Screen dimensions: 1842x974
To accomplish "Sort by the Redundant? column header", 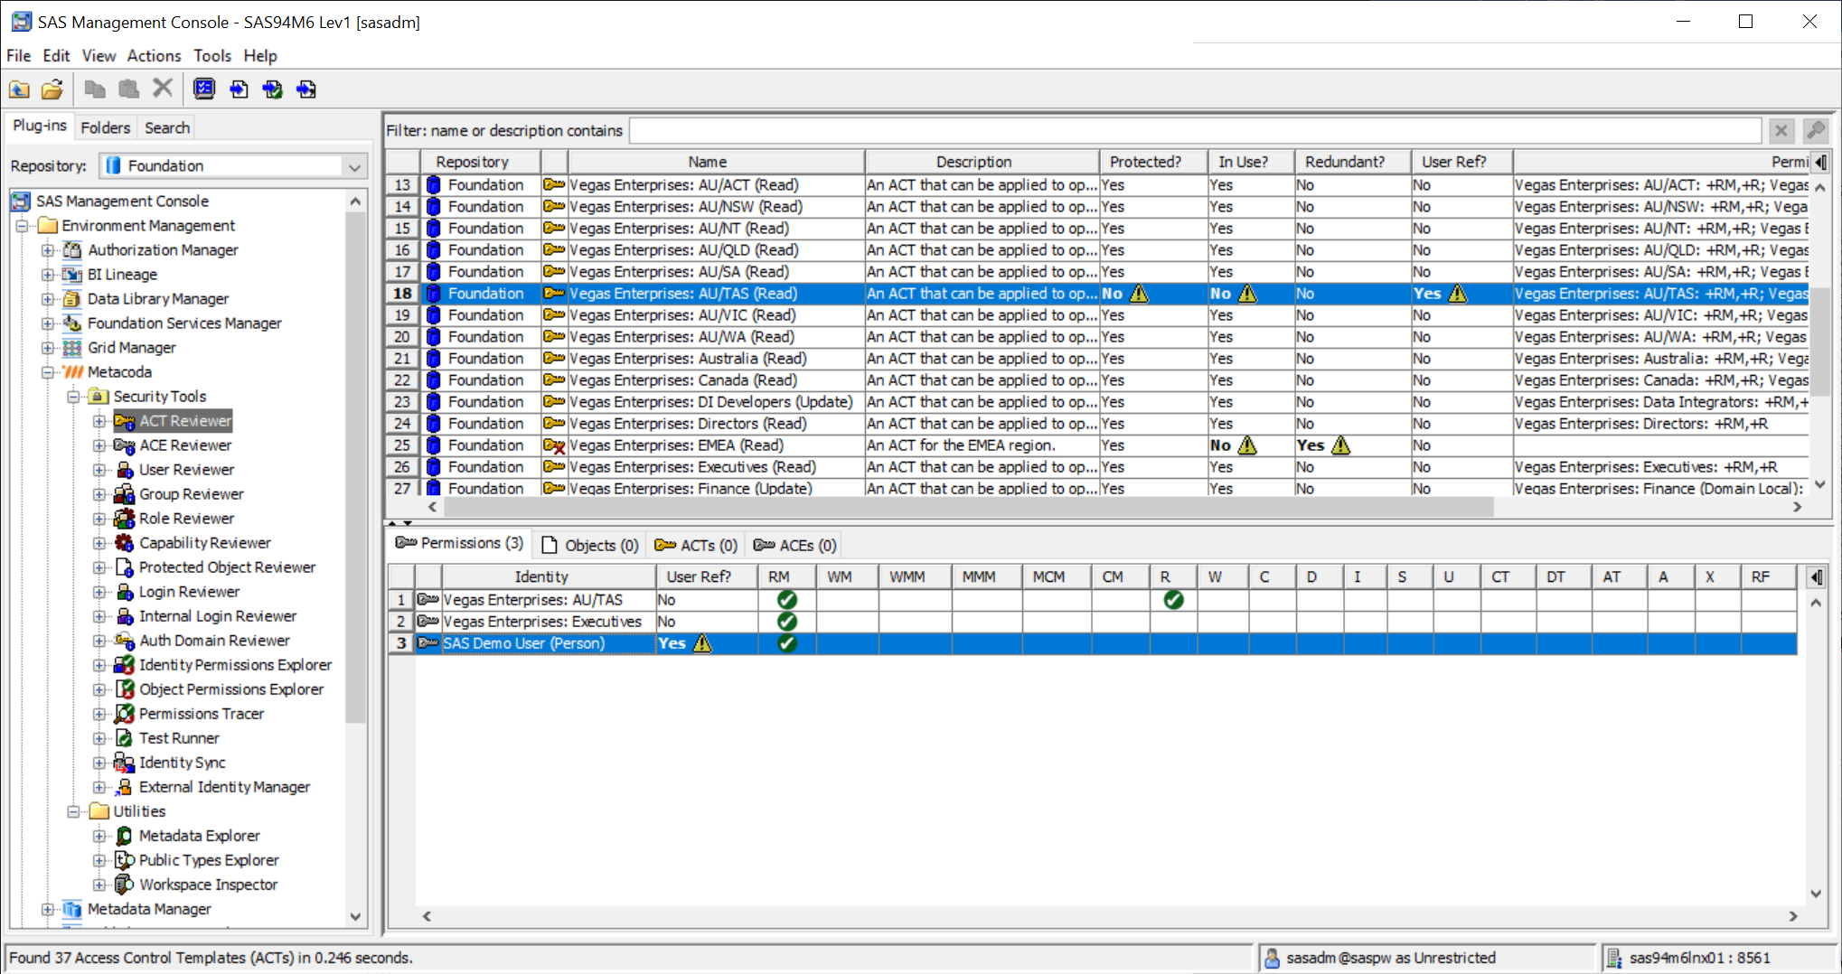I will click(x=1353, y=162).
